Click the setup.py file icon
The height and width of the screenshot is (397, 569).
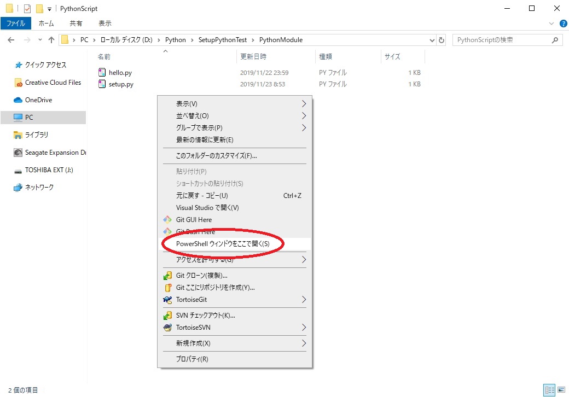point(102,84)
